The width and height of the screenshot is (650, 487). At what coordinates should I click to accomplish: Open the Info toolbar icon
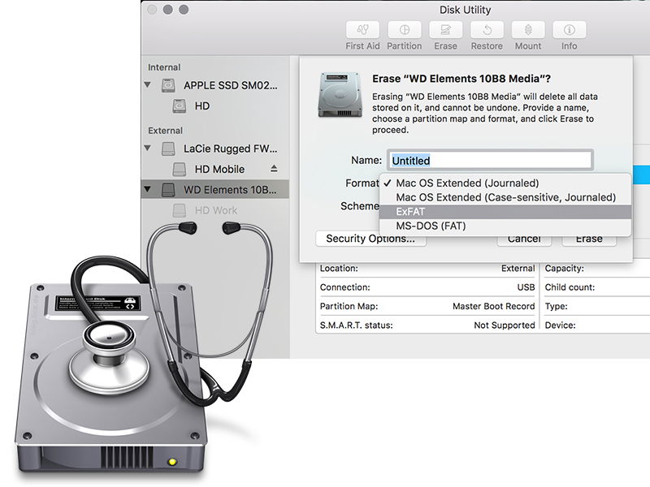570,30
